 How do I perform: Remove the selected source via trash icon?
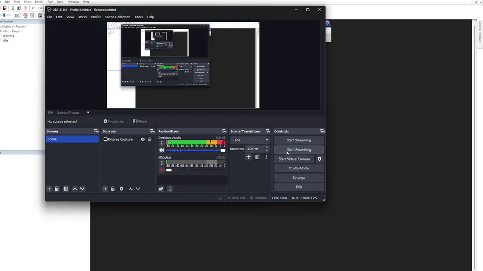pyautogui.click(x=113, y=189)
